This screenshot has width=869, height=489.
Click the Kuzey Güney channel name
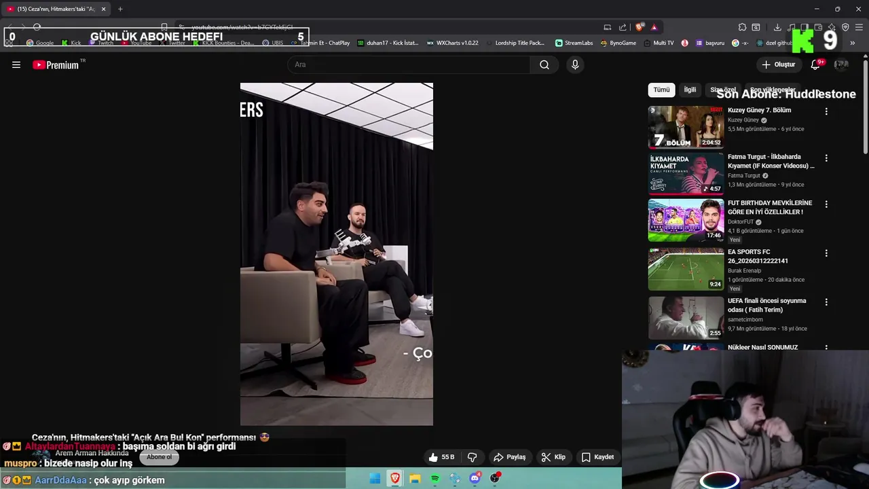click(743, 120)
